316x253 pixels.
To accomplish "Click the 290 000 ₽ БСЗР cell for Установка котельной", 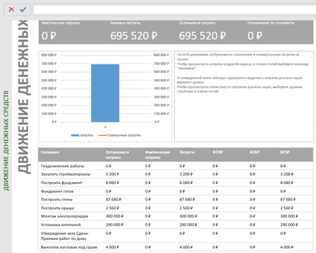I will coord(289,225).
